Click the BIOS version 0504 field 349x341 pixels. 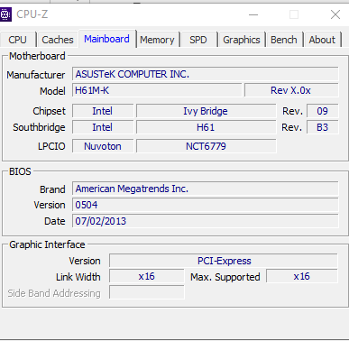(206, 205)
